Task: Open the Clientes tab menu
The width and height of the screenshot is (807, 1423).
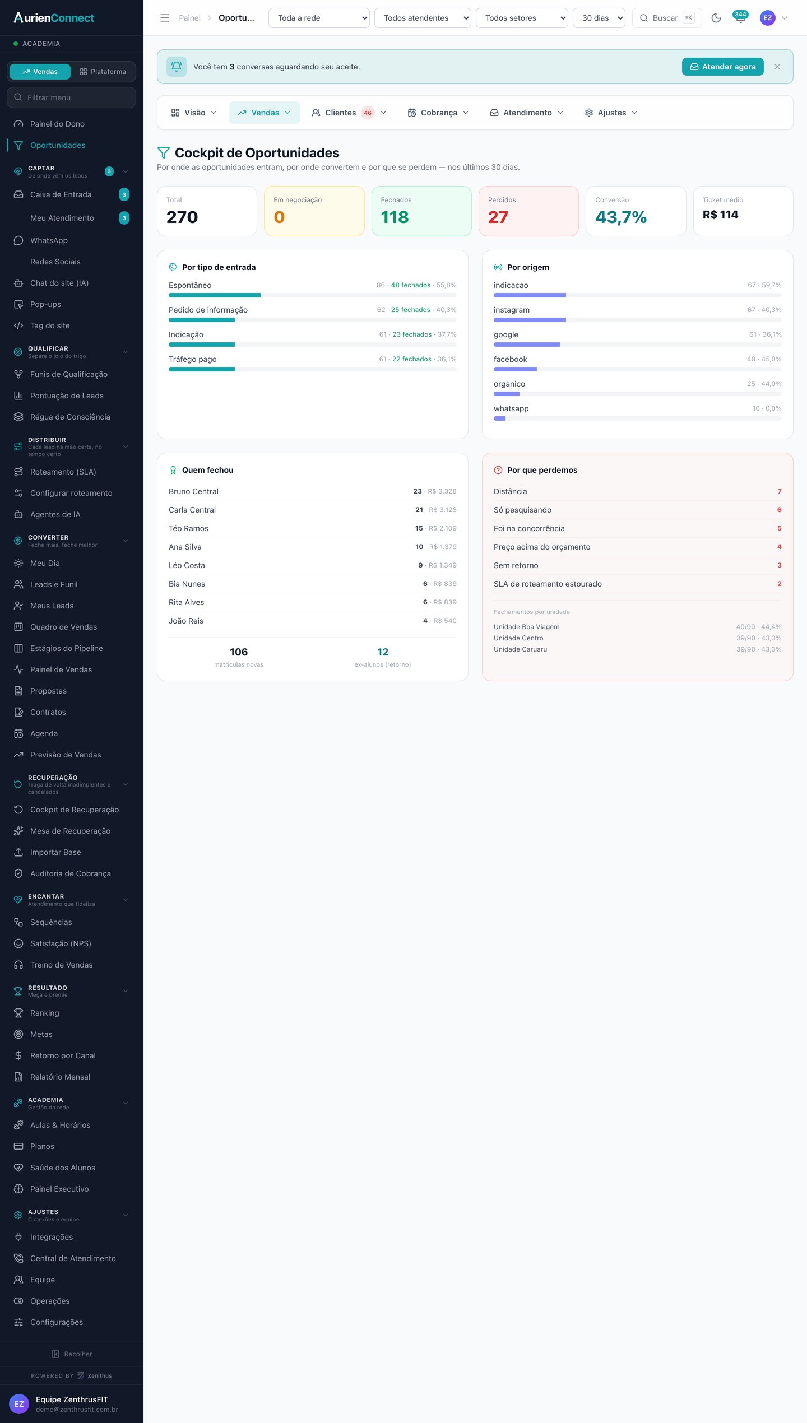Action: coord(349,113)
